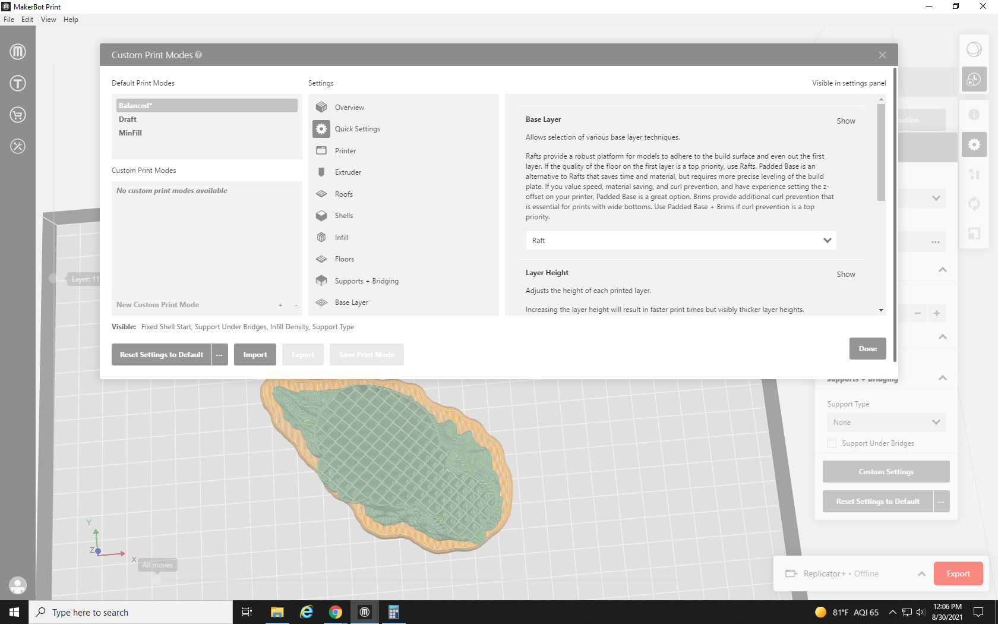This screenshot has width=998, height=624.
Task: Click the settings list scroll down arrow
Action: (x=881, y=310)
